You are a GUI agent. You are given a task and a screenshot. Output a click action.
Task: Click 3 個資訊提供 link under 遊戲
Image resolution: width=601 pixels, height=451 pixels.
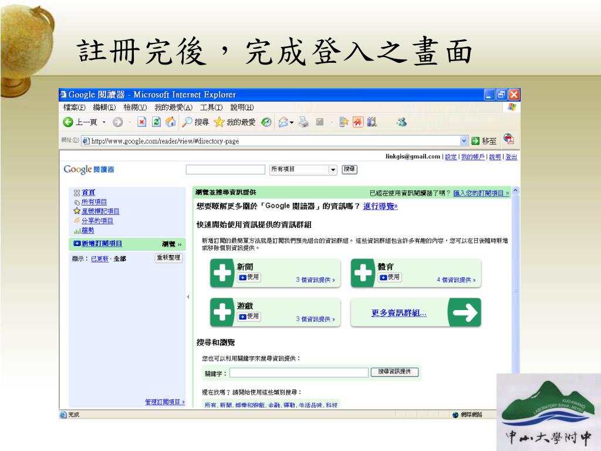click(x=315, y=319)
